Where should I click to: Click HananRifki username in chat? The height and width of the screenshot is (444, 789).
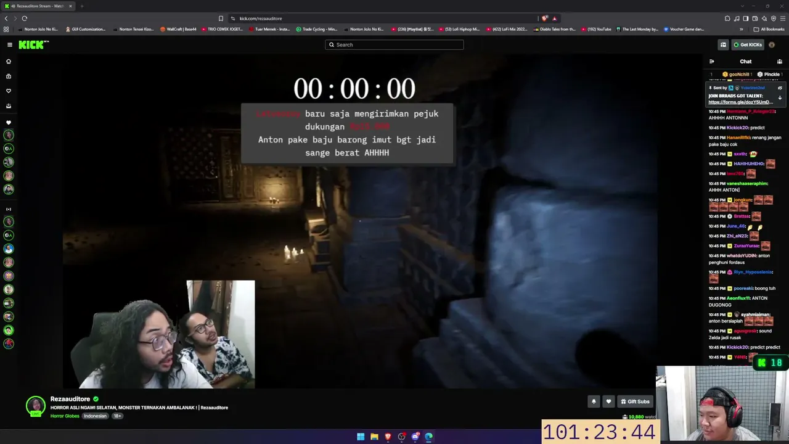click(738, 138)
